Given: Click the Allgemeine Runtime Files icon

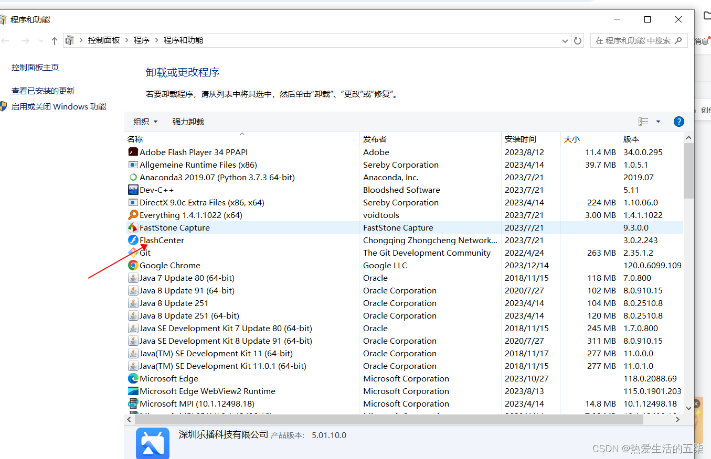Looking at the screenshot, I should (133, 165).
